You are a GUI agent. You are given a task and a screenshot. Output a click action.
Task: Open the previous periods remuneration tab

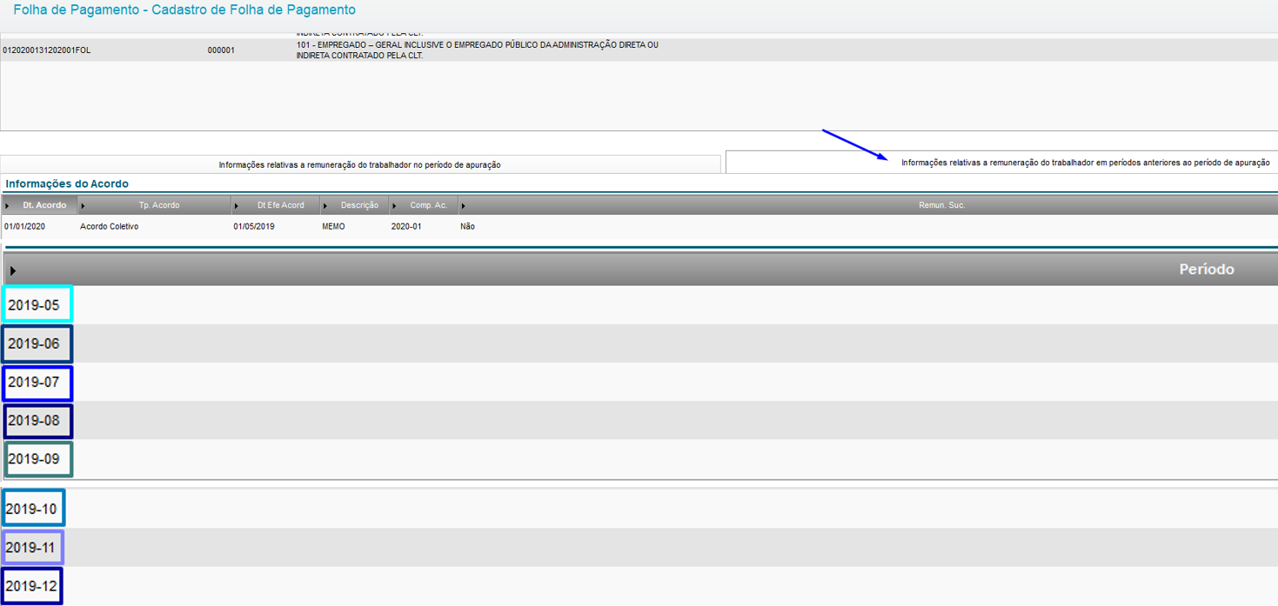click(1001, 163)
